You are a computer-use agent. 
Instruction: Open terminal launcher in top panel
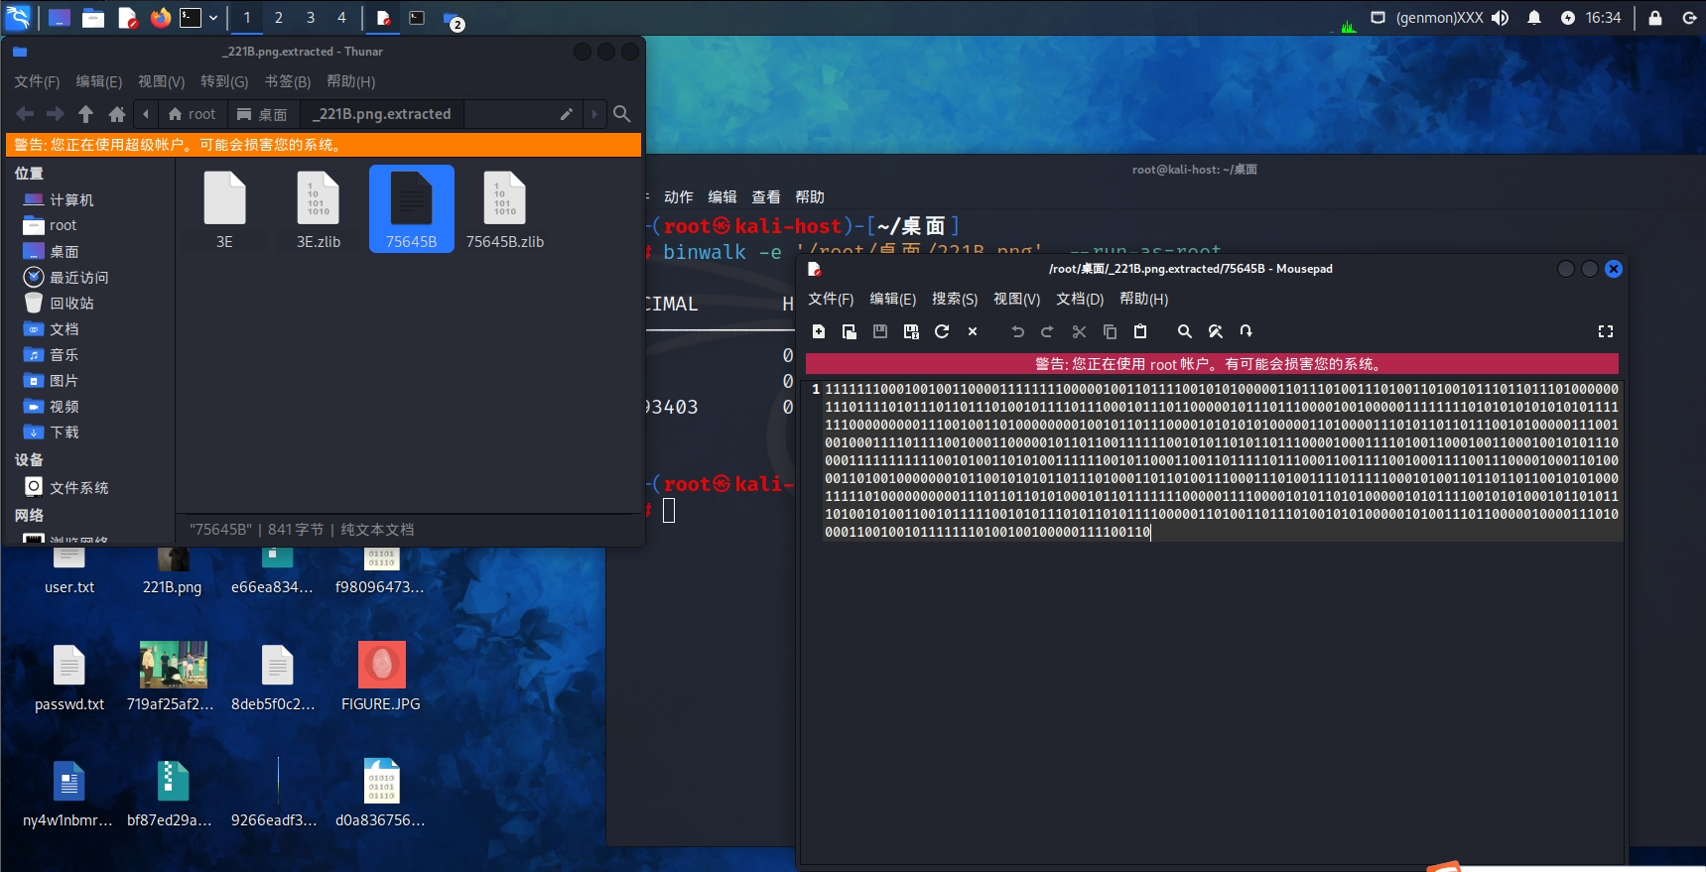191,17
